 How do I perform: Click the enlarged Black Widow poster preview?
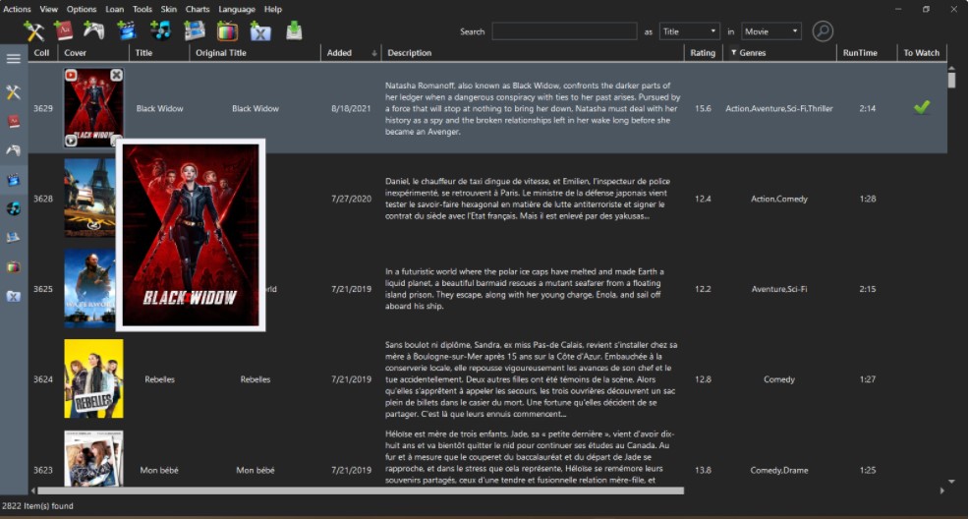click(x=191, y=235)
